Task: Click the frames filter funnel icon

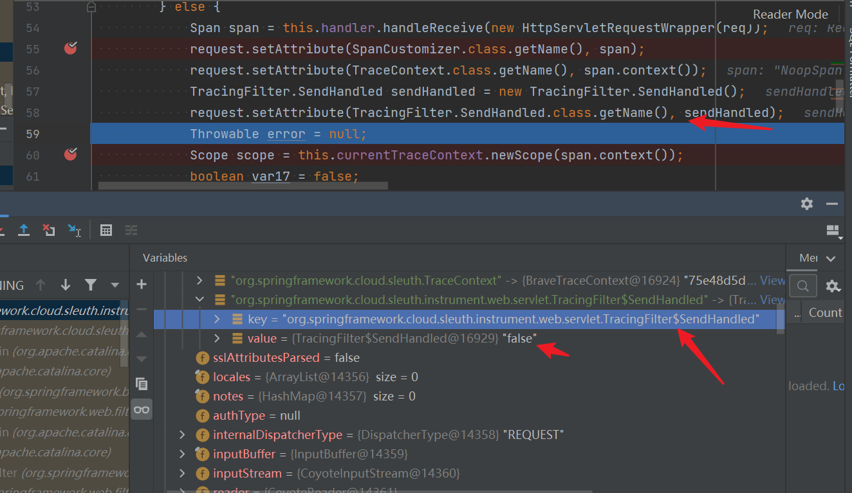Action: (91, 285)
